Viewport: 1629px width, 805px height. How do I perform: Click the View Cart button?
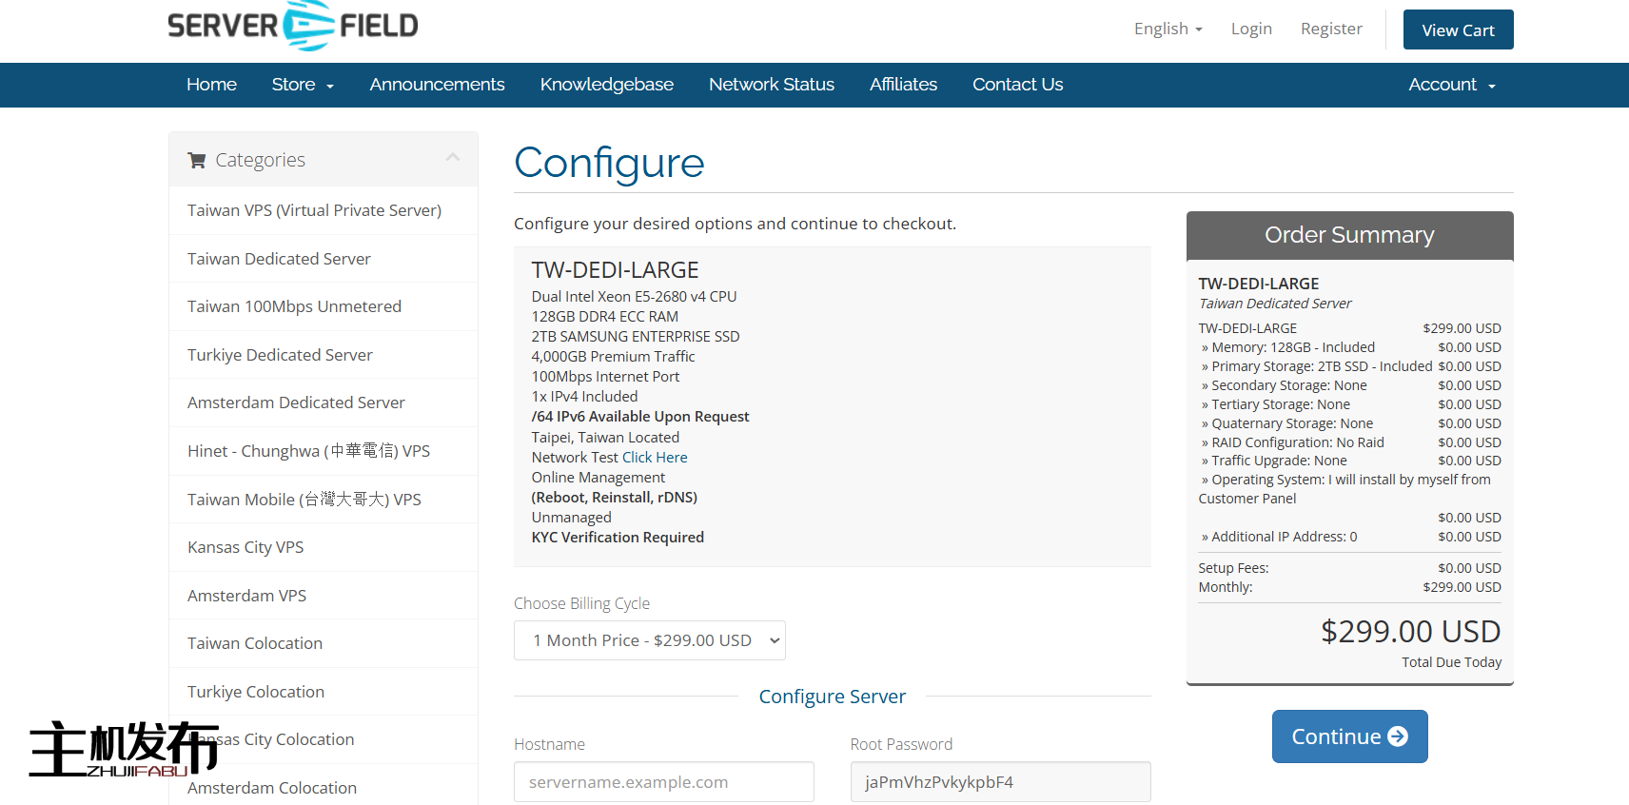1458,29
